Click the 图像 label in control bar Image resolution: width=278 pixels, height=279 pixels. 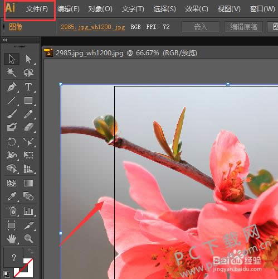point(16,27)
